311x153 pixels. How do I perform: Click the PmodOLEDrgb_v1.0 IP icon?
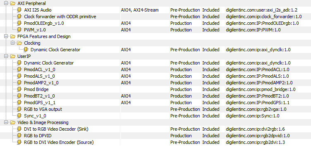pyautogui.click(x=19, y=23)
